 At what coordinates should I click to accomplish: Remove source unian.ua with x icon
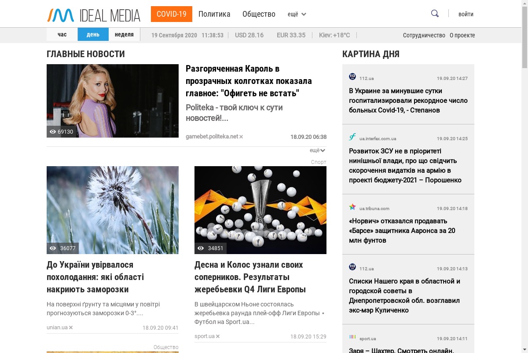pos(71,328)
